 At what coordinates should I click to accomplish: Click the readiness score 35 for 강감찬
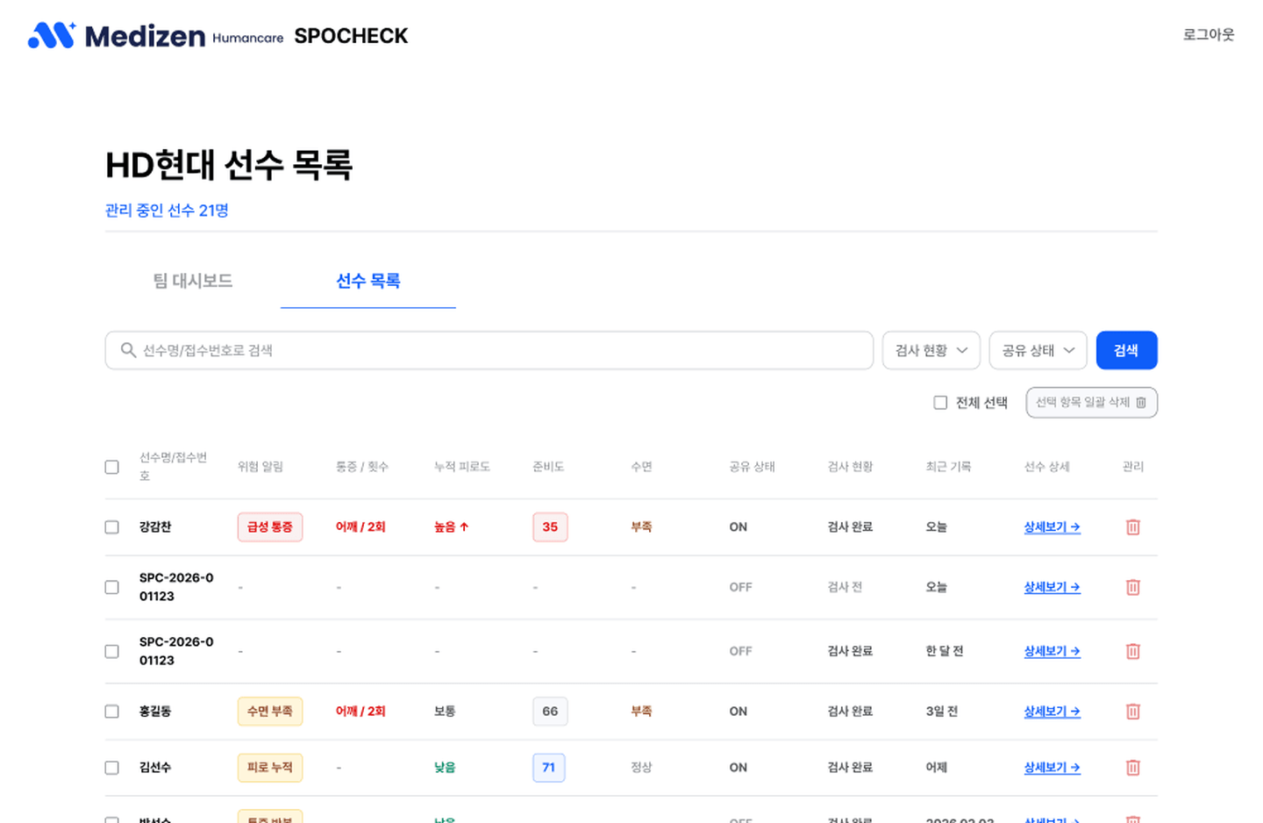pos(550,527)
